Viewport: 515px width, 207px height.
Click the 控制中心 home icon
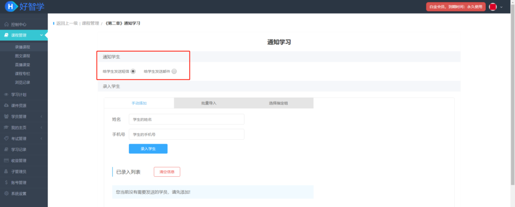(6, 24)
